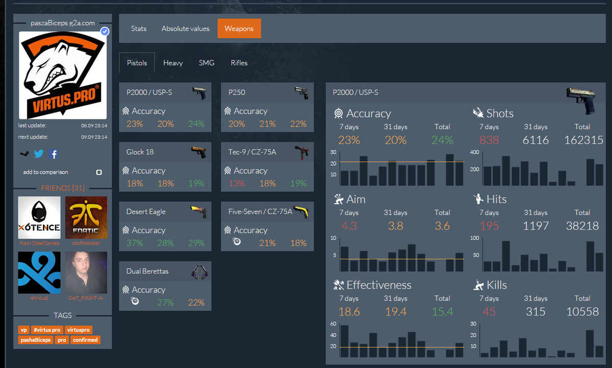
Task: Select the Glock 18 weapon card title
Action: tap(140, 152)
